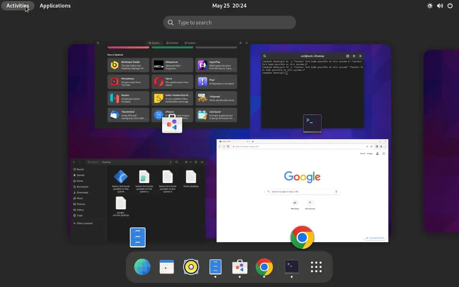
Task: Open the Files app from dock
Action: click(215, 267)
